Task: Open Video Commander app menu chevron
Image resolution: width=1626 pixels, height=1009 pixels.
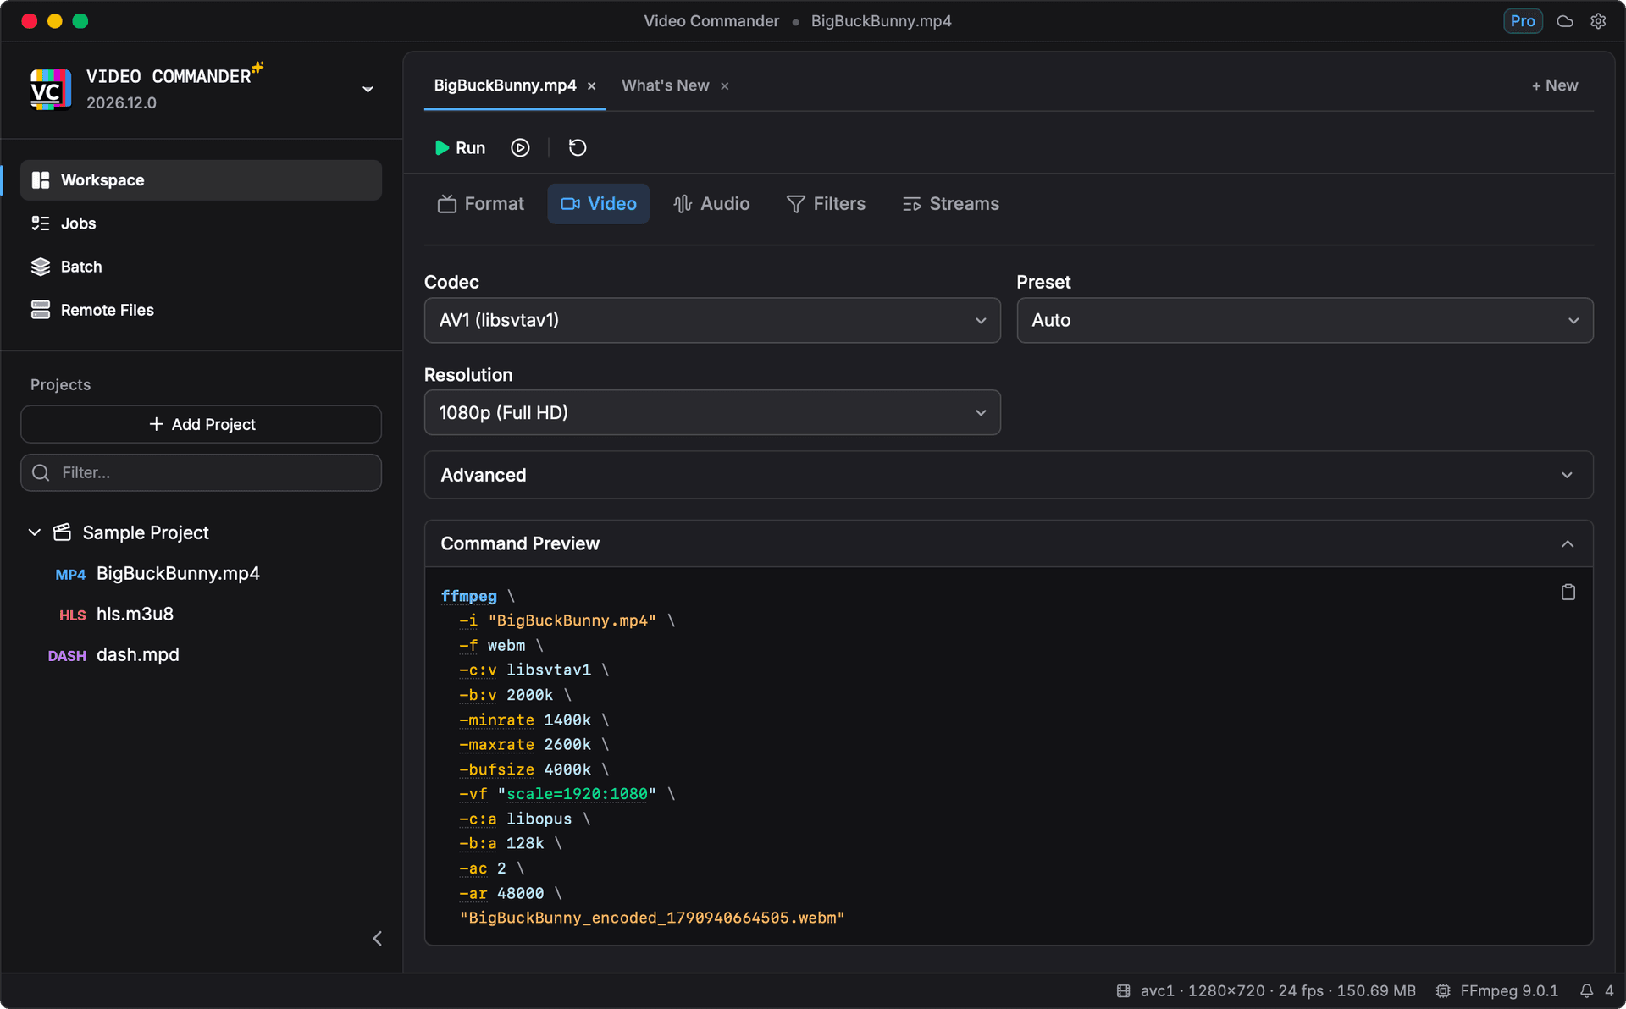Action: (x=368, y=90)
